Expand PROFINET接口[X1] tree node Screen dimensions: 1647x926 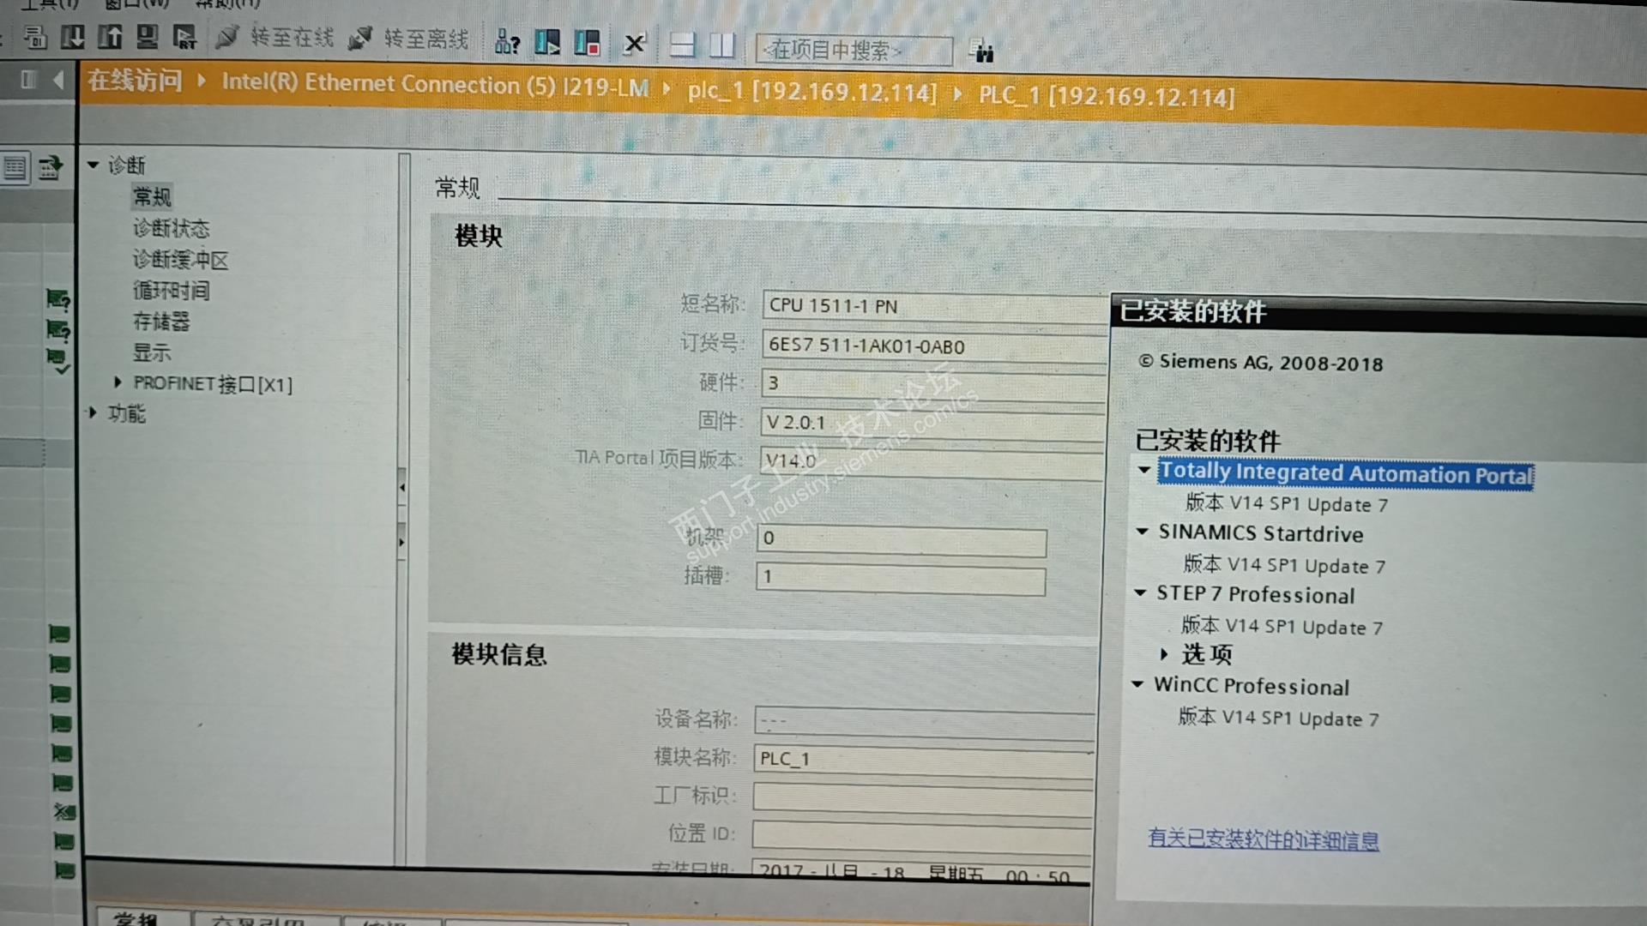pos(118,382)
